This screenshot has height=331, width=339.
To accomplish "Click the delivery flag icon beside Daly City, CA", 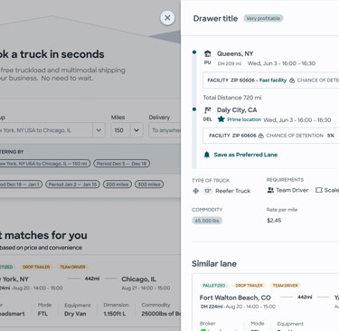I will point(208,110).
